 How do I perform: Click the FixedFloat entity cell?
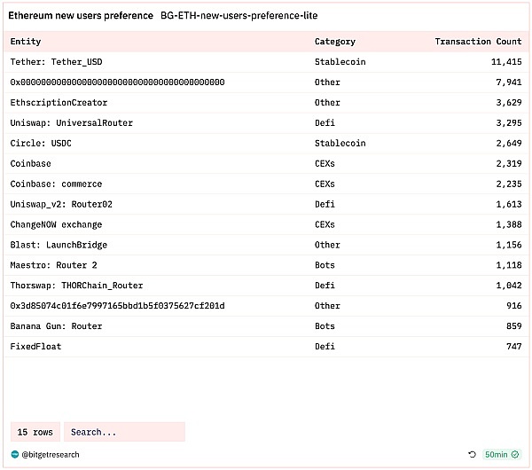coord(36,347)
